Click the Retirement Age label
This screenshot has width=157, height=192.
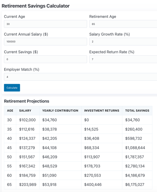coord(103,17)
